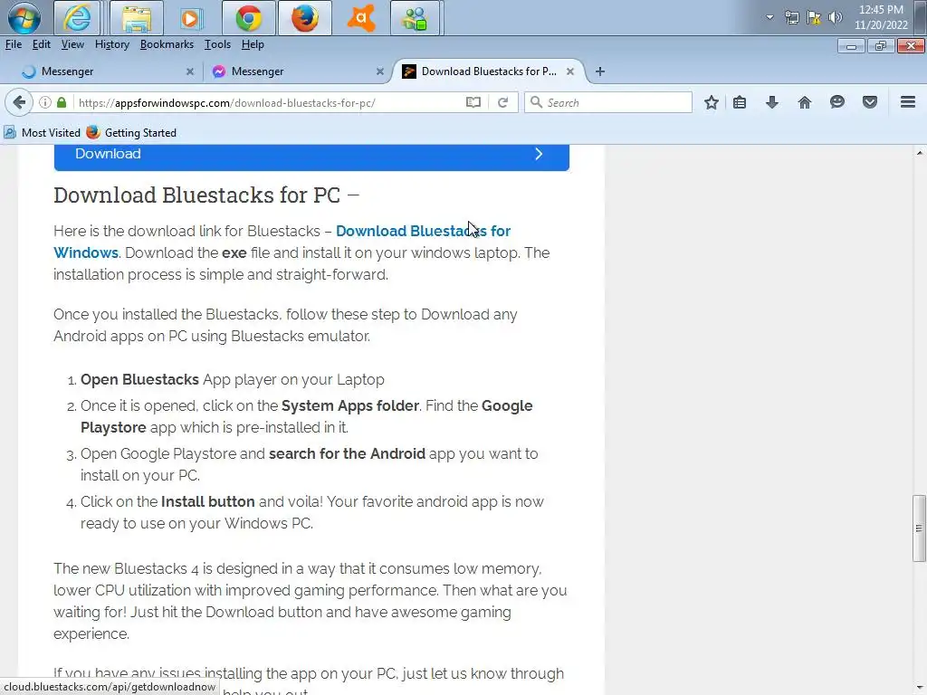
Task: Show bookmarks list icon
Action: [739, 102]
